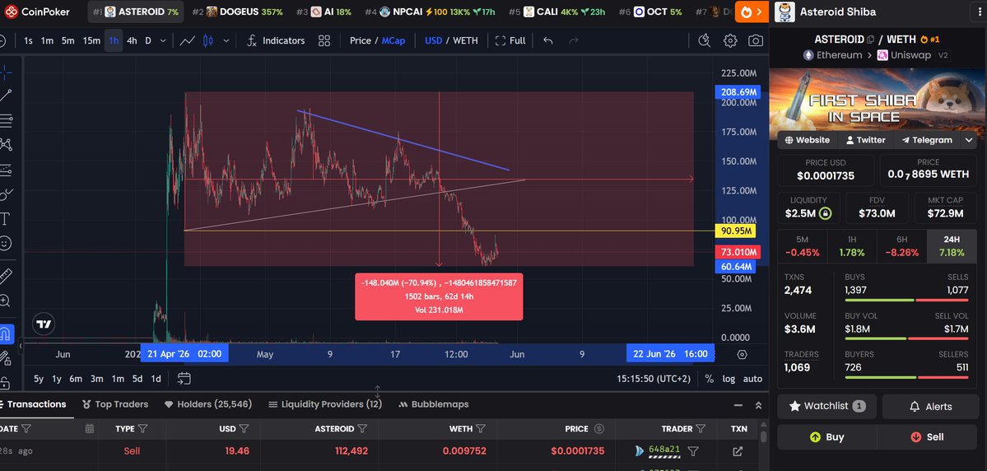Viewport: 987px width, 471px height.
Task: Copy the ASTEROID token address icon
Action: tap(871, 39)
